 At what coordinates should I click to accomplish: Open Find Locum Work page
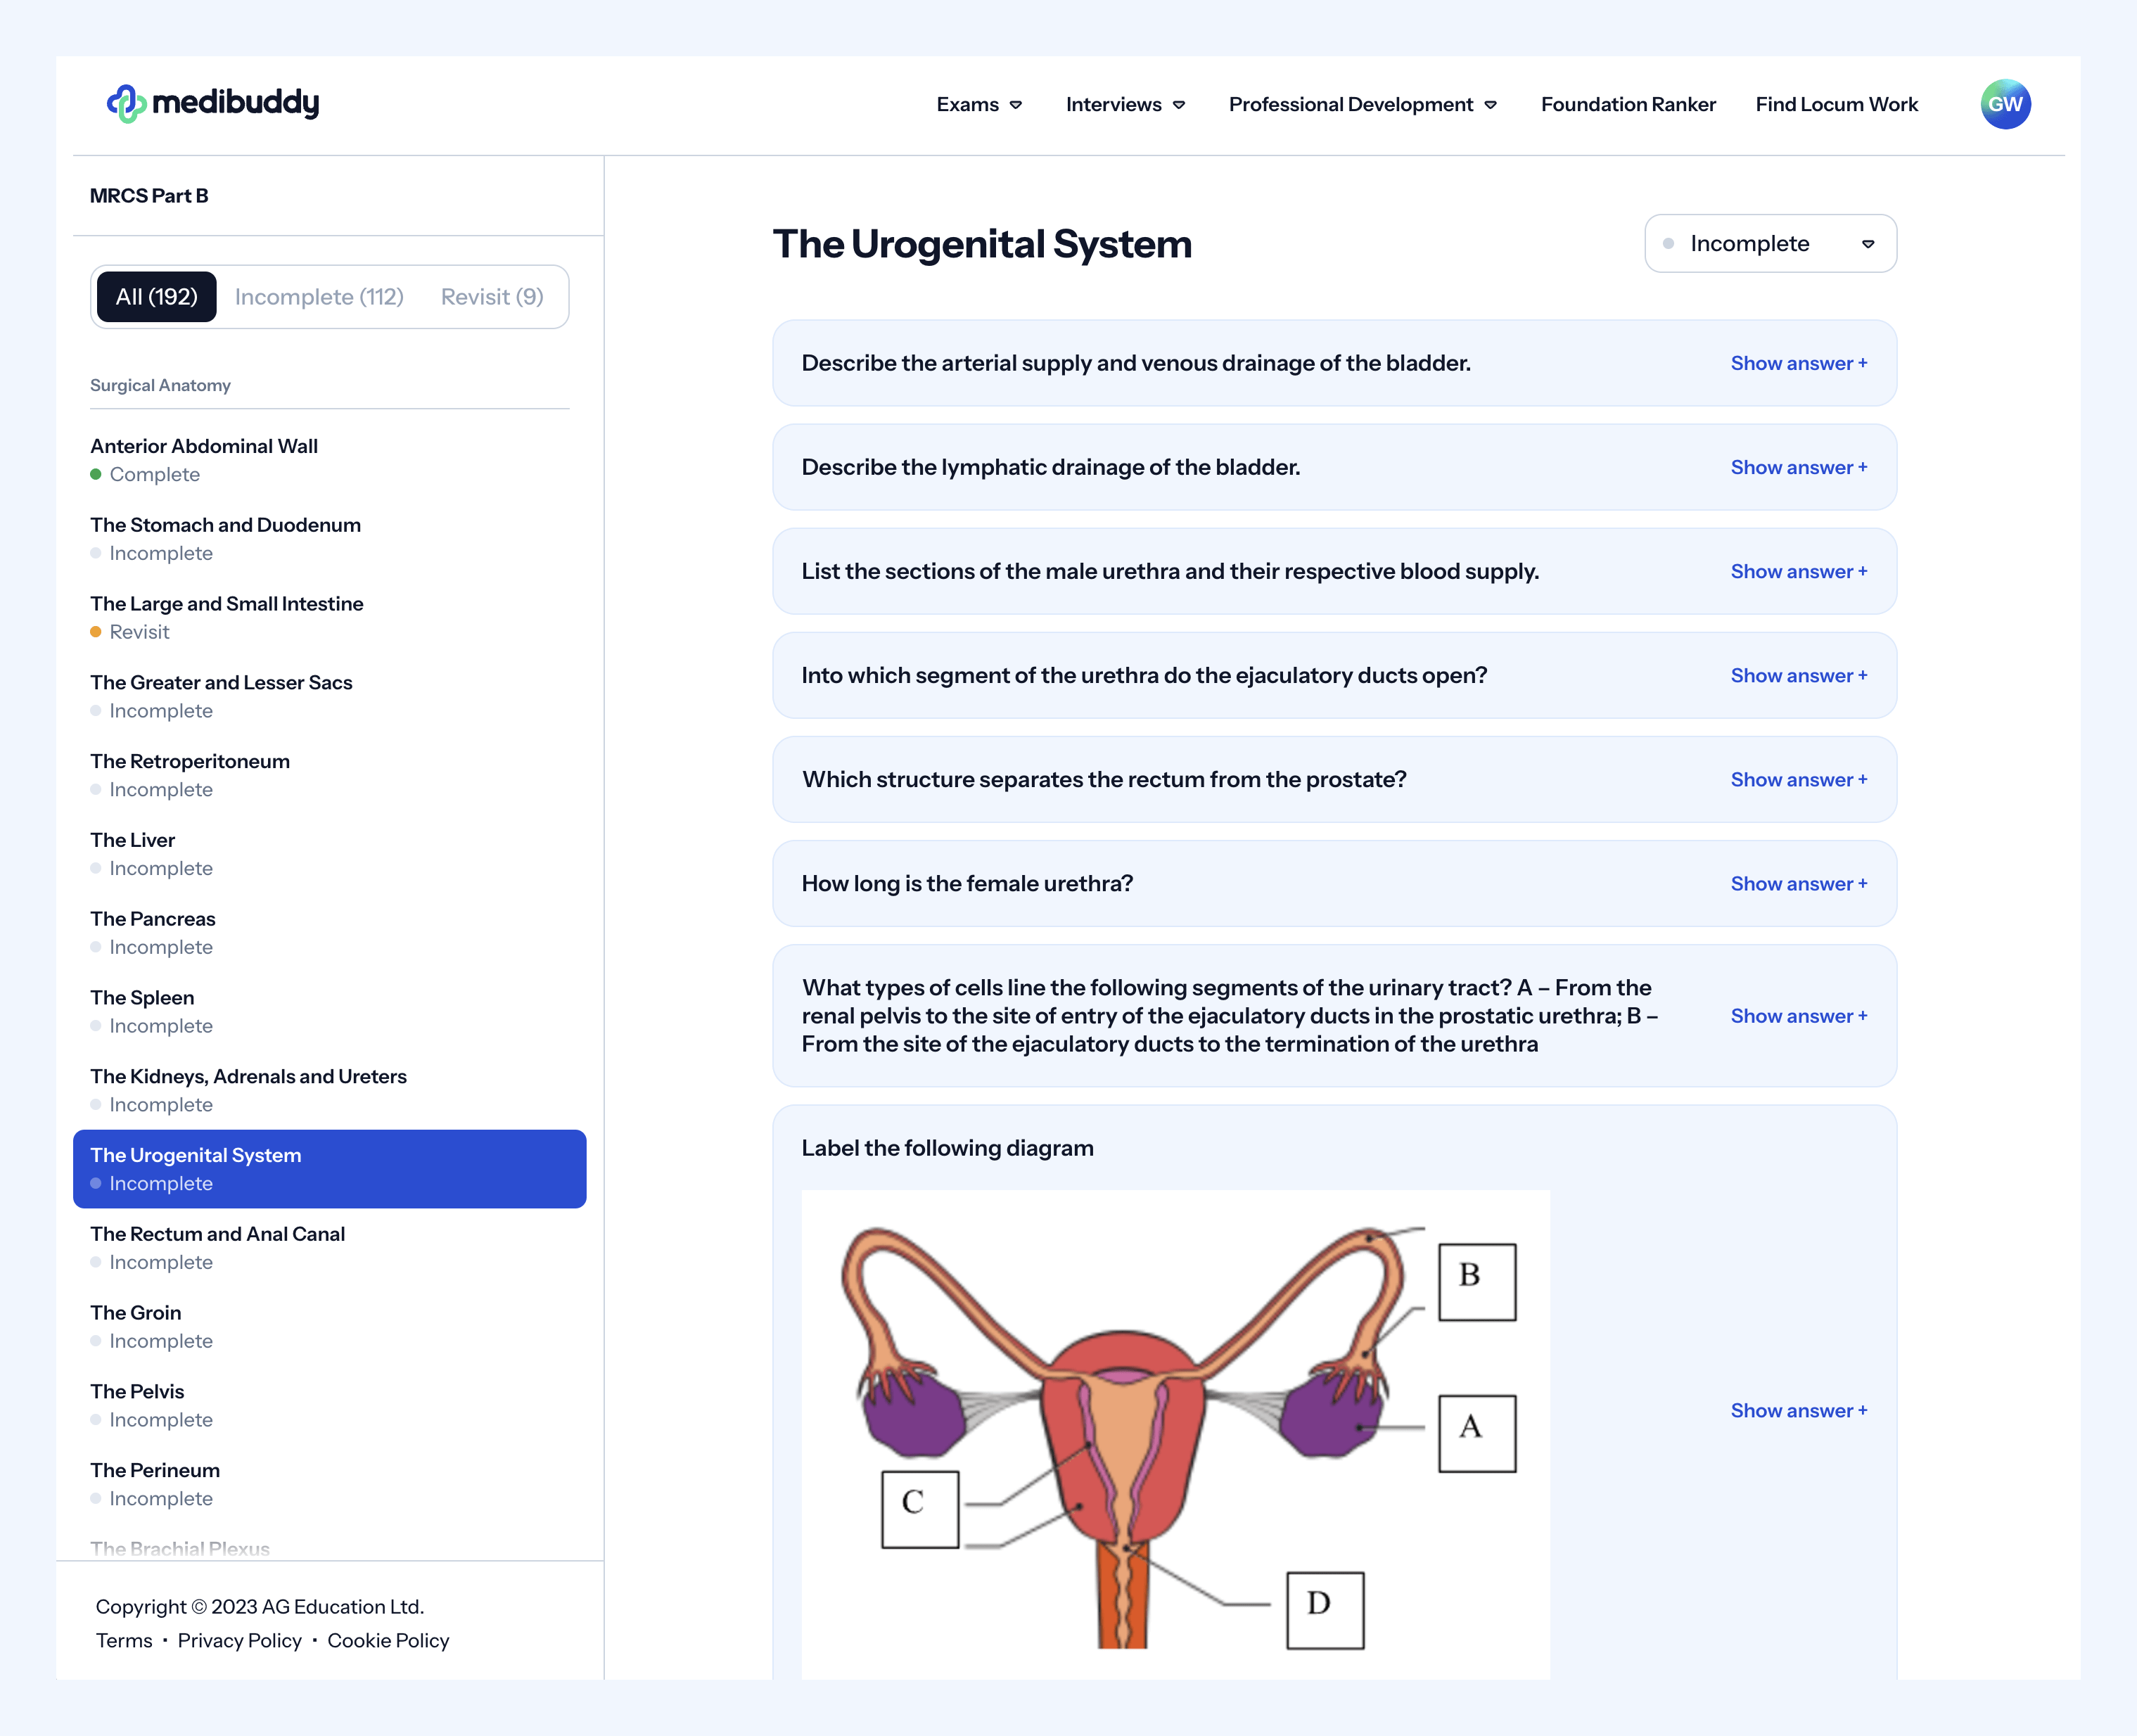tap(1836, 104)
